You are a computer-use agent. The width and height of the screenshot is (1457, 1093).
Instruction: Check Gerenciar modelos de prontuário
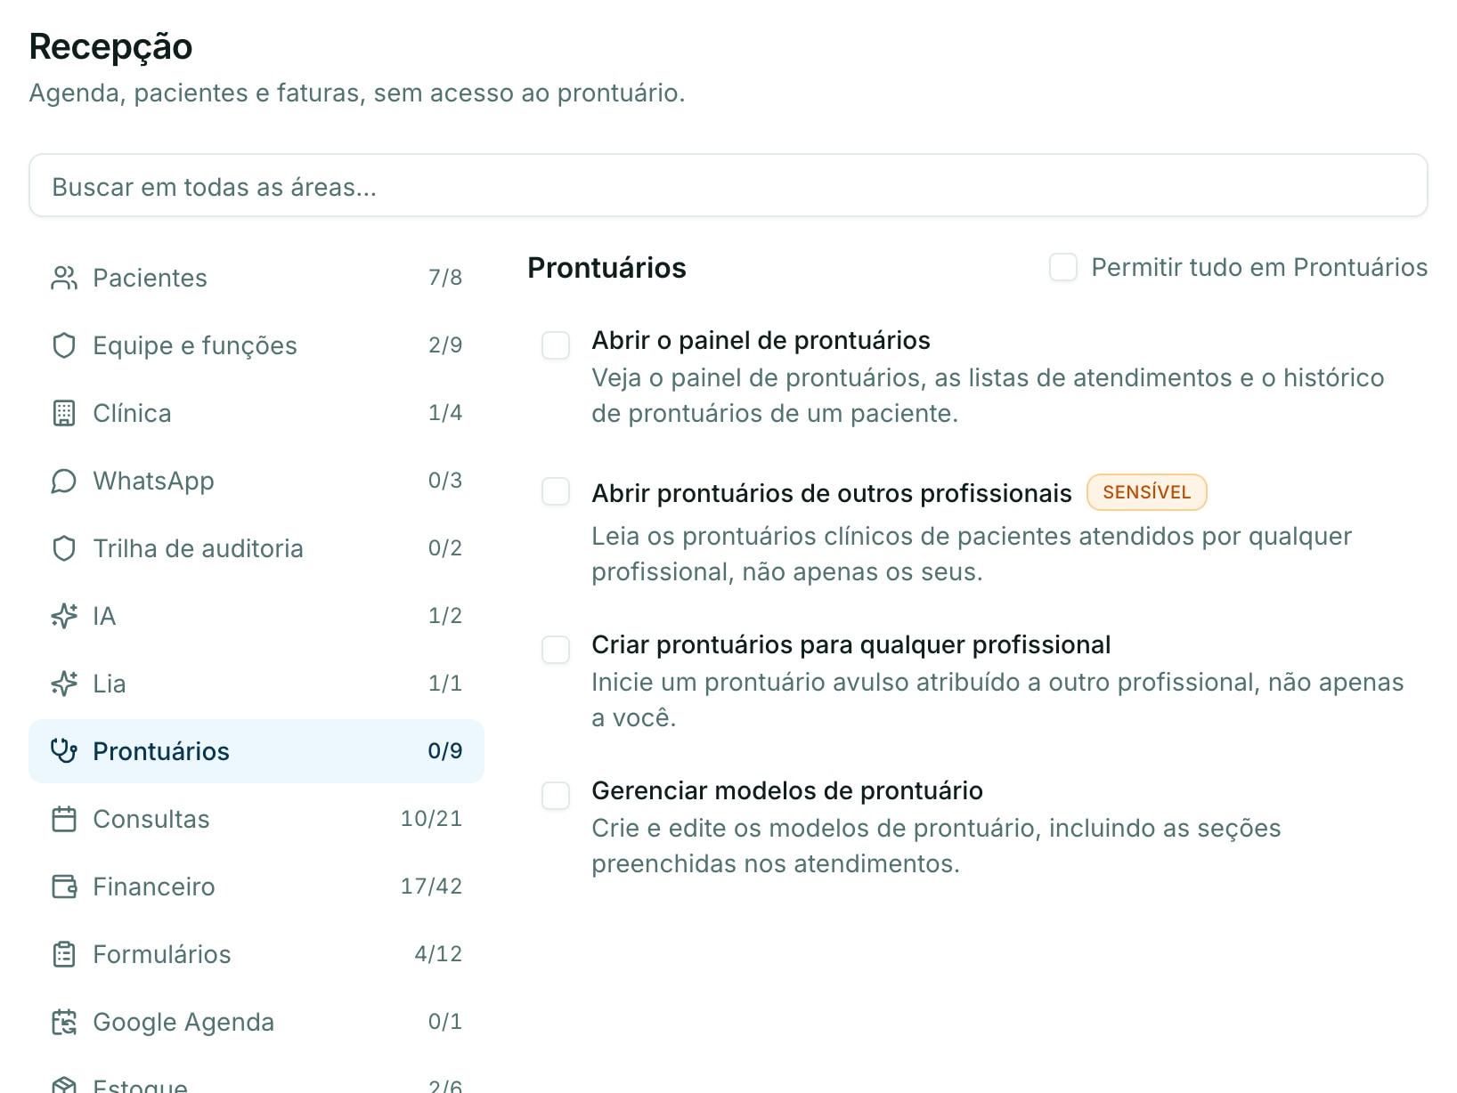(556, 796)
